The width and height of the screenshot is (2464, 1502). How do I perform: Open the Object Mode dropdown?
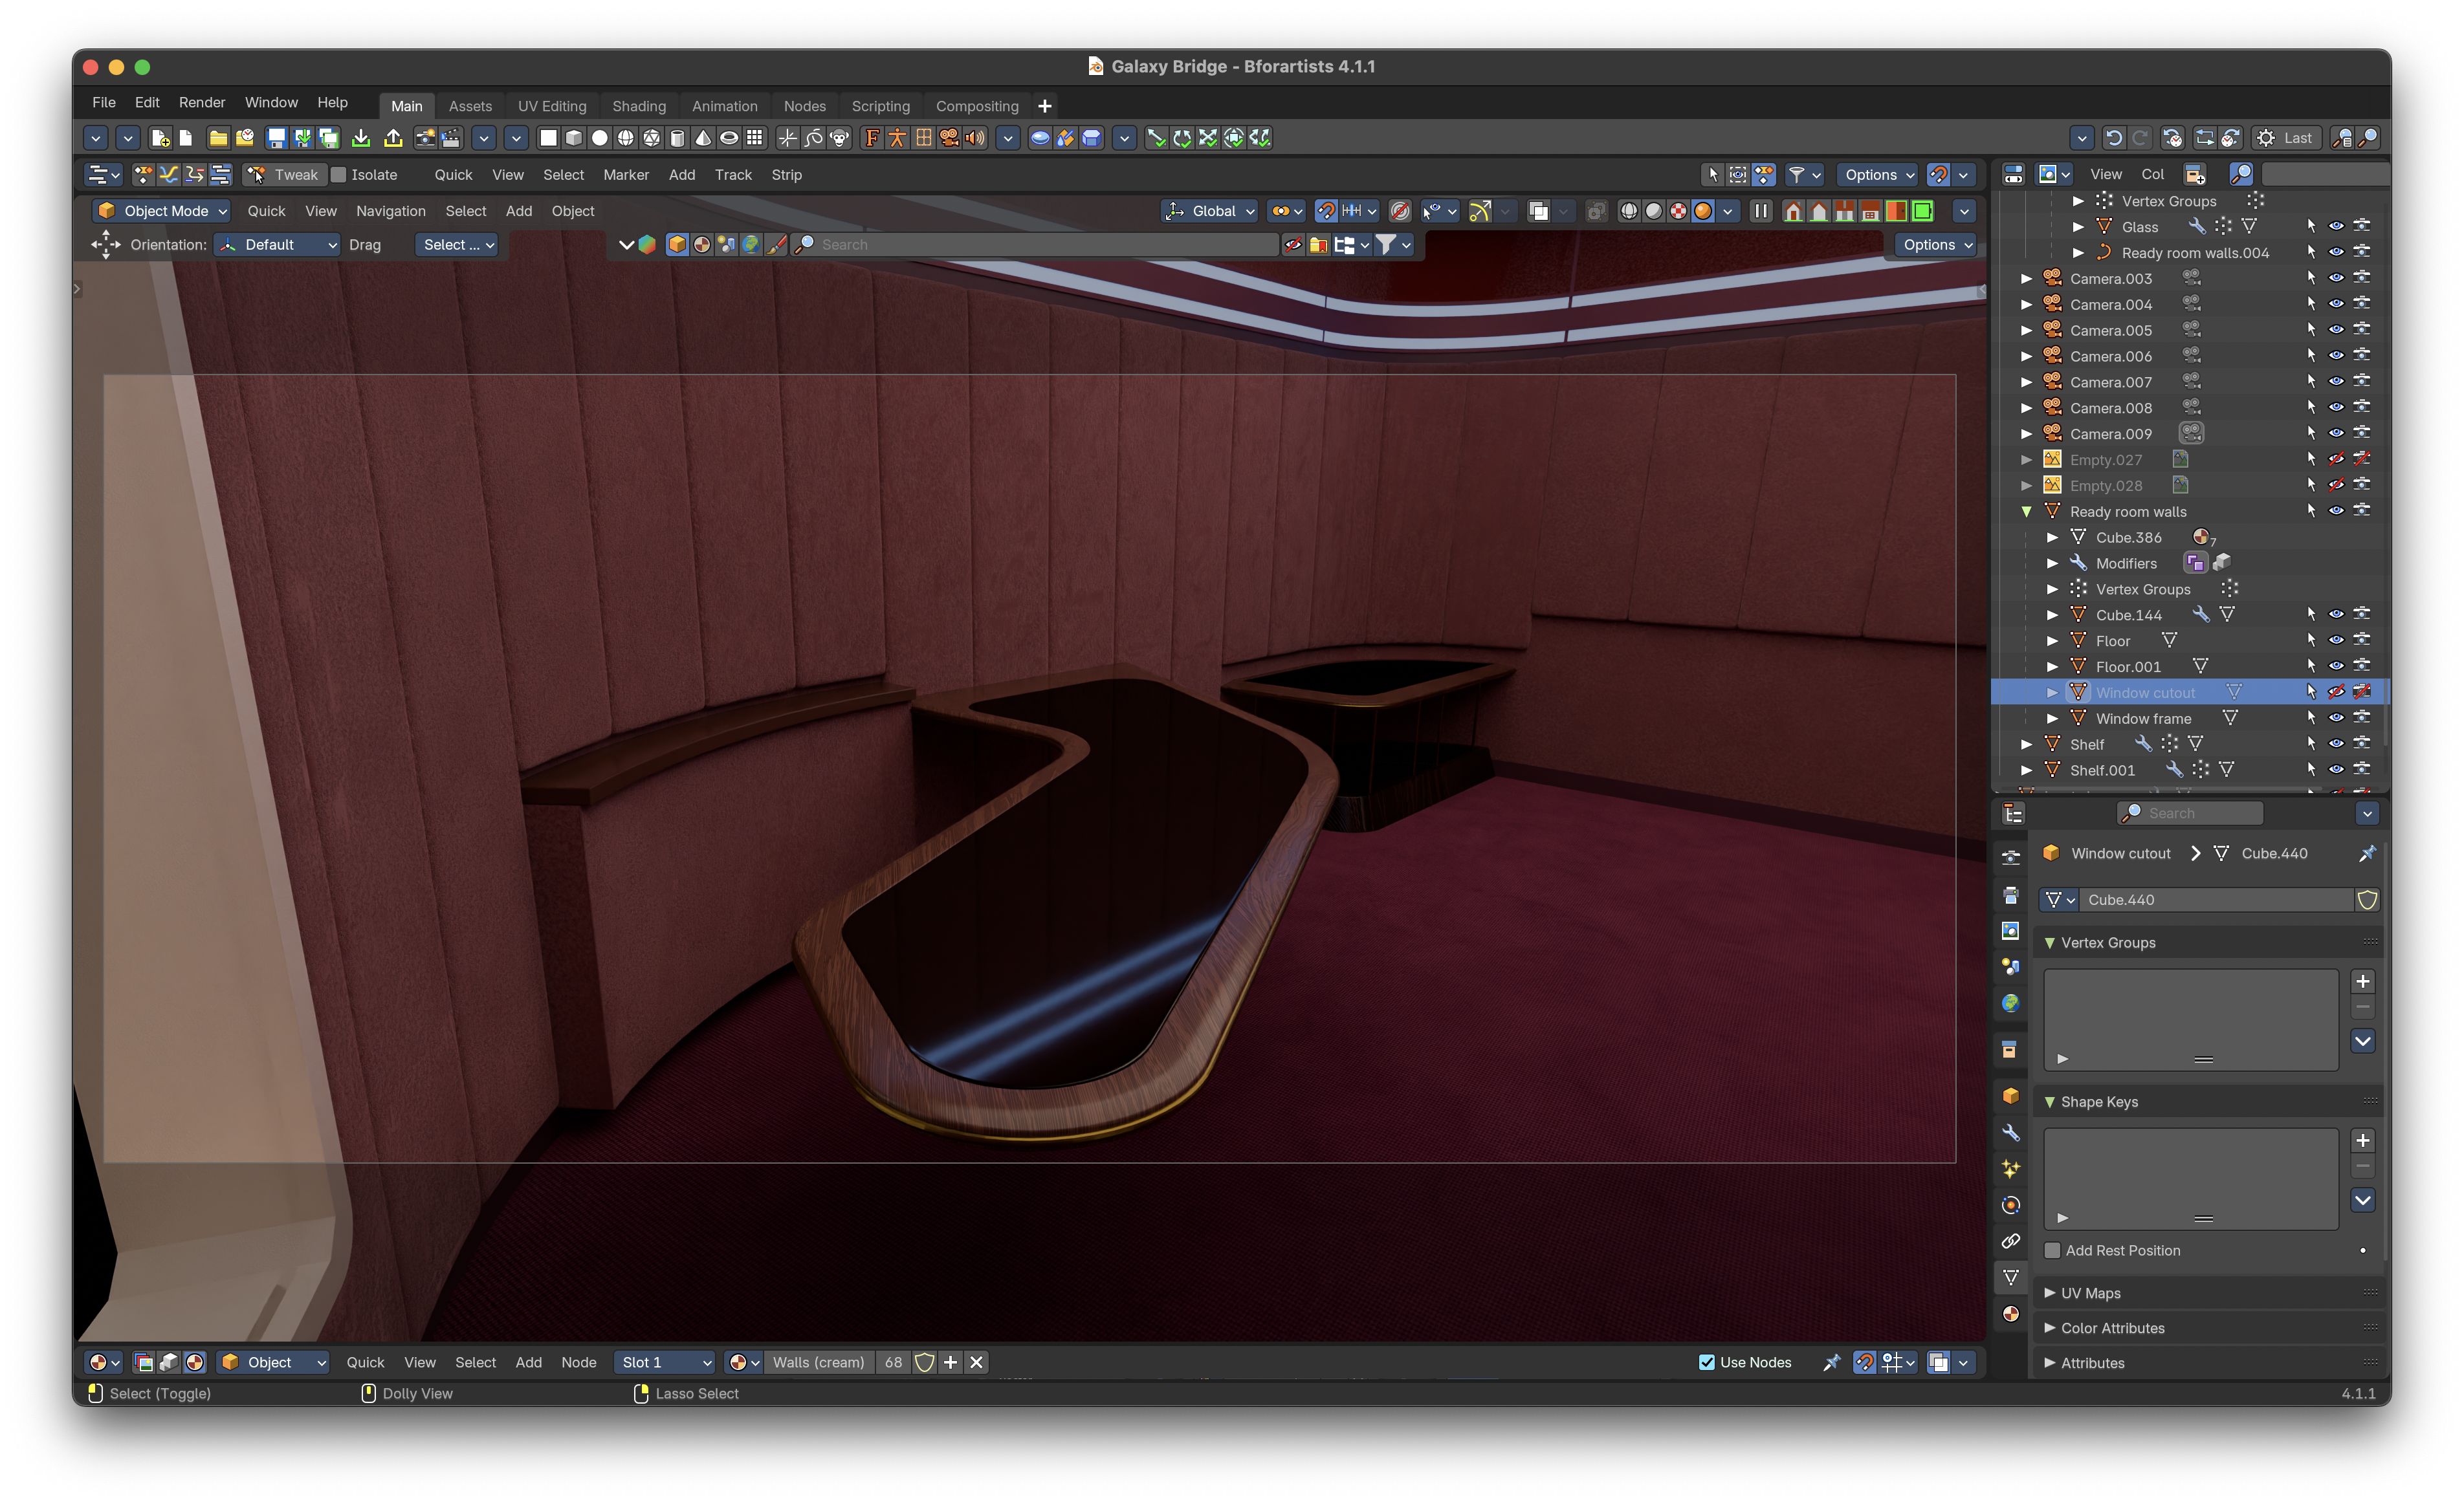coord(161,211)
